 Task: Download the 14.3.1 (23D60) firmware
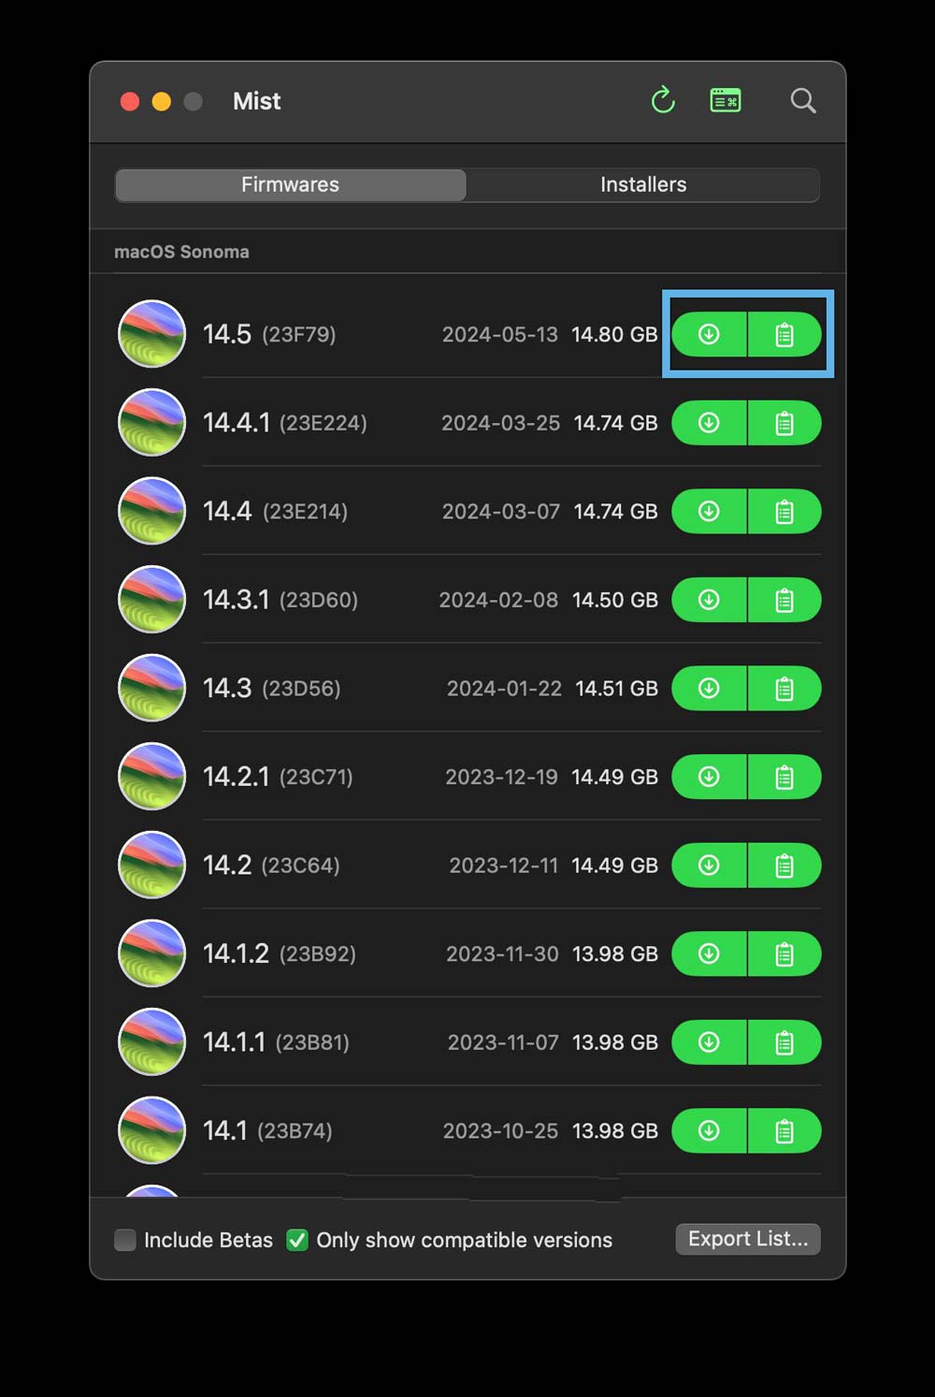[x=709, y=600]
